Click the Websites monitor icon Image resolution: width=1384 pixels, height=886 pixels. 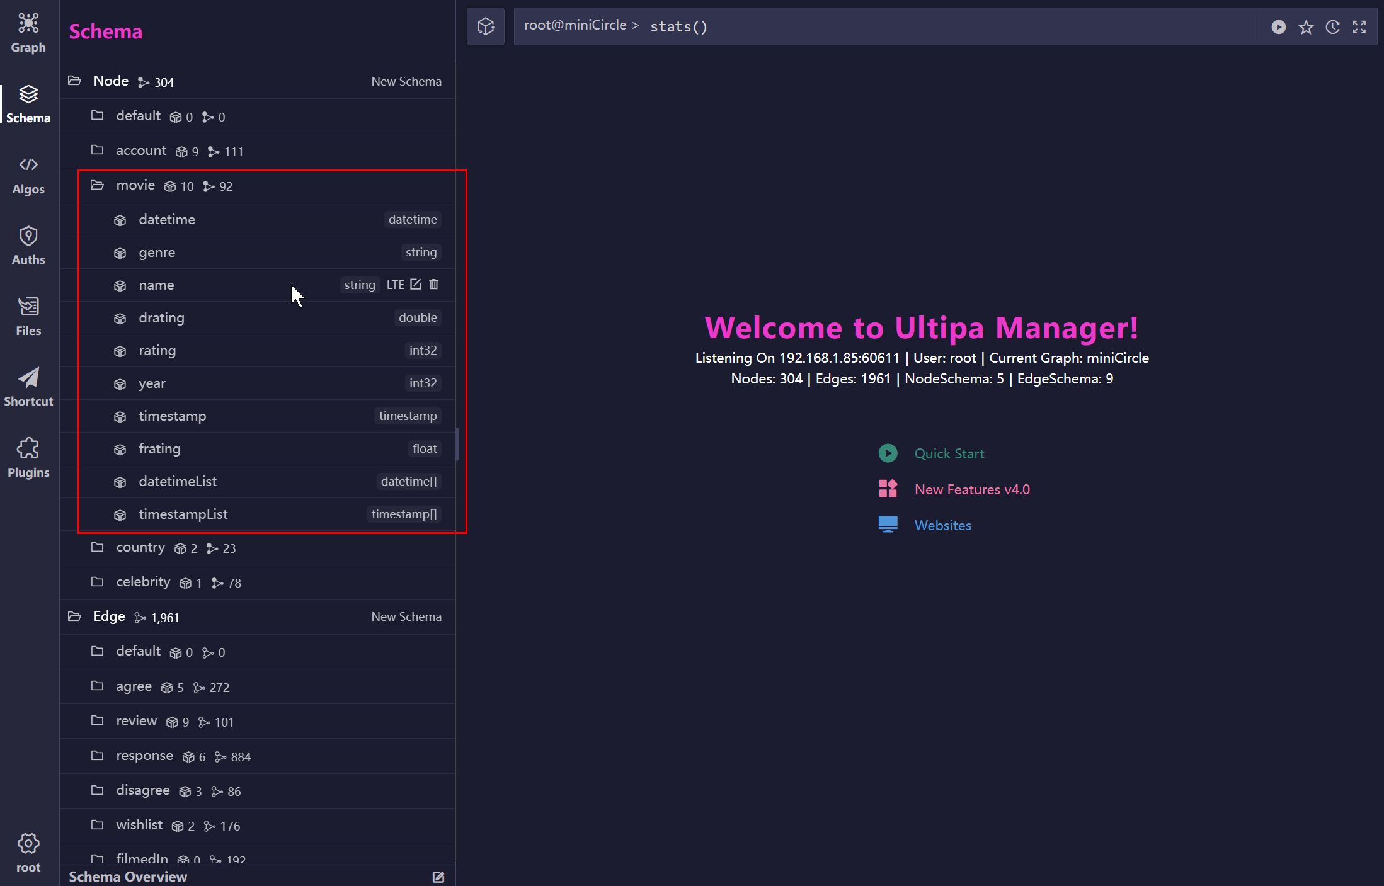(888, 525)
